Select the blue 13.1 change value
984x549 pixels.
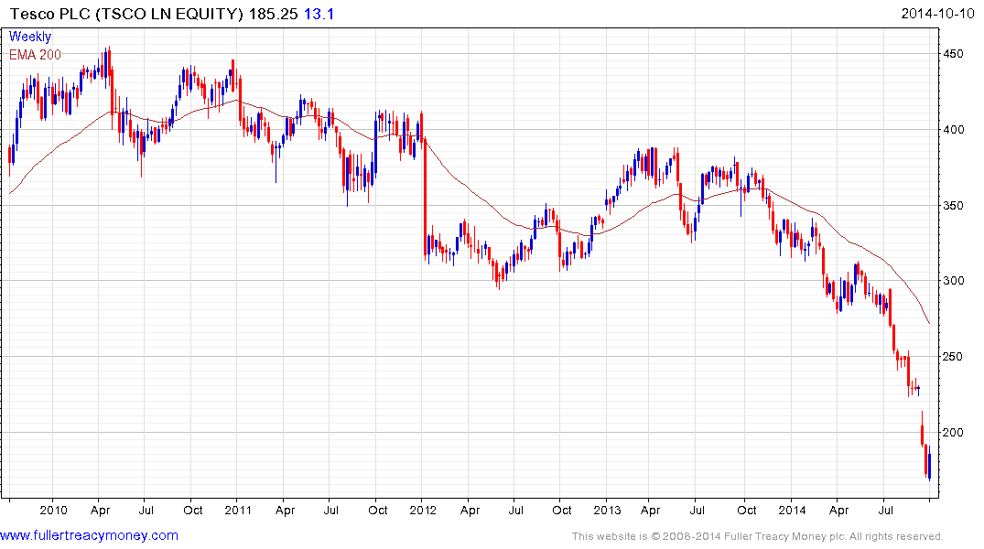click(x=319, y=14)
